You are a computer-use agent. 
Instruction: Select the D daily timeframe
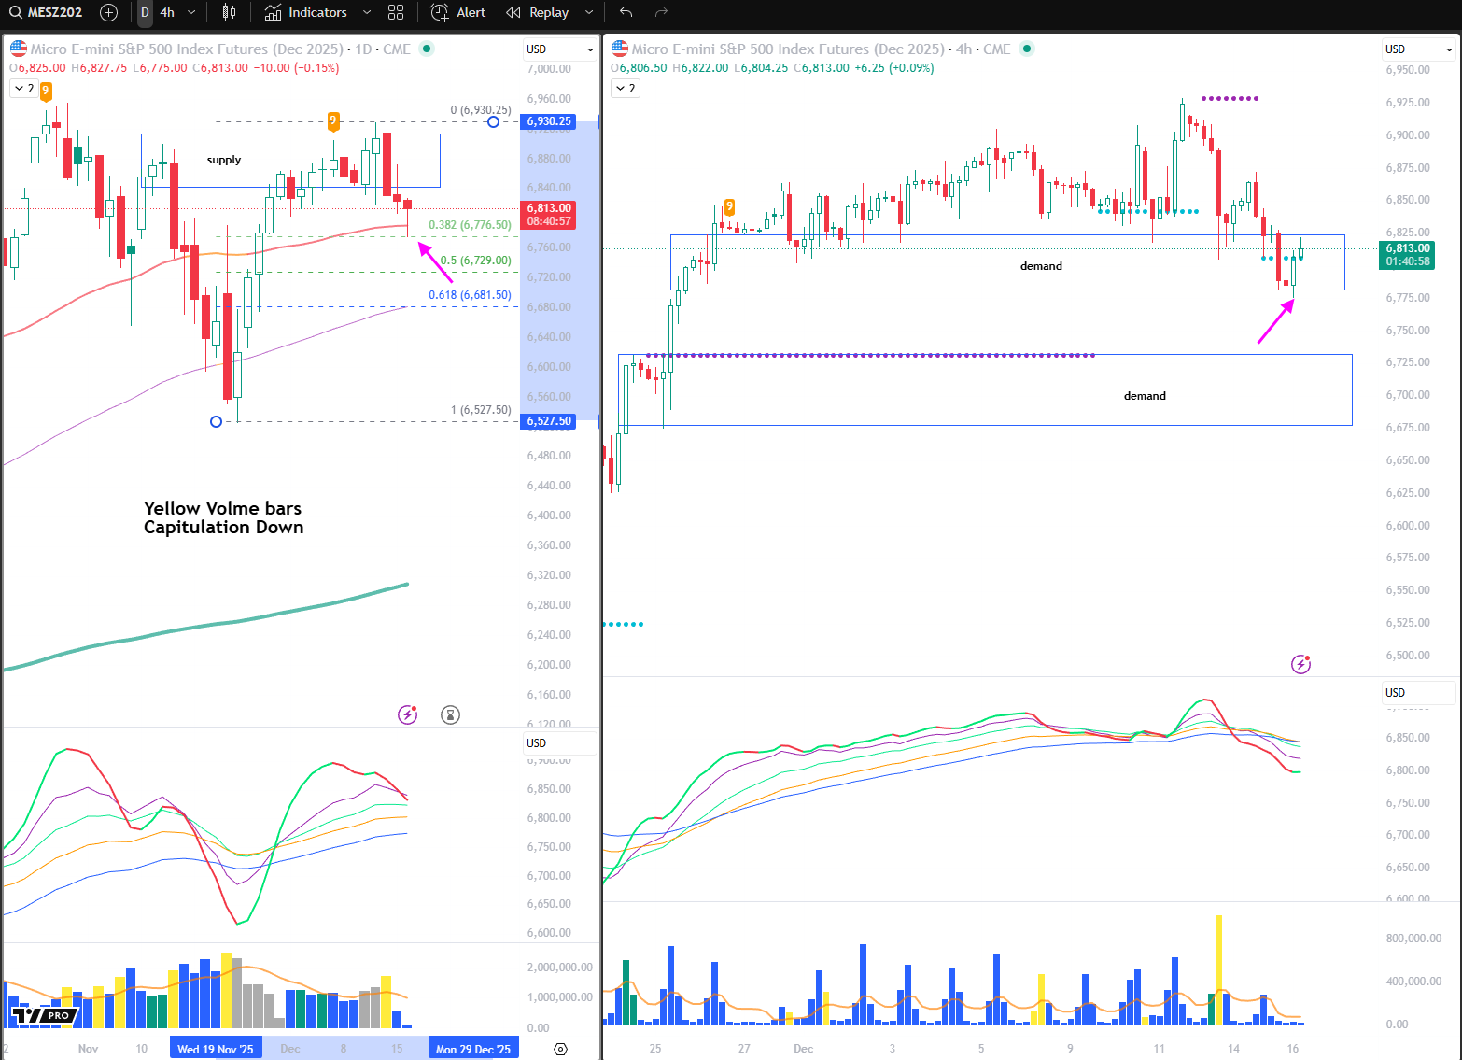coord(145,12)
